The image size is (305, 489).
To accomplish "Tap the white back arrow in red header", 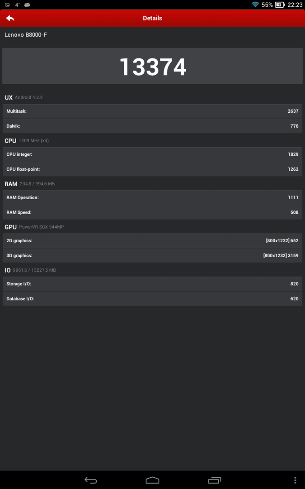I will tap(10, 18).
